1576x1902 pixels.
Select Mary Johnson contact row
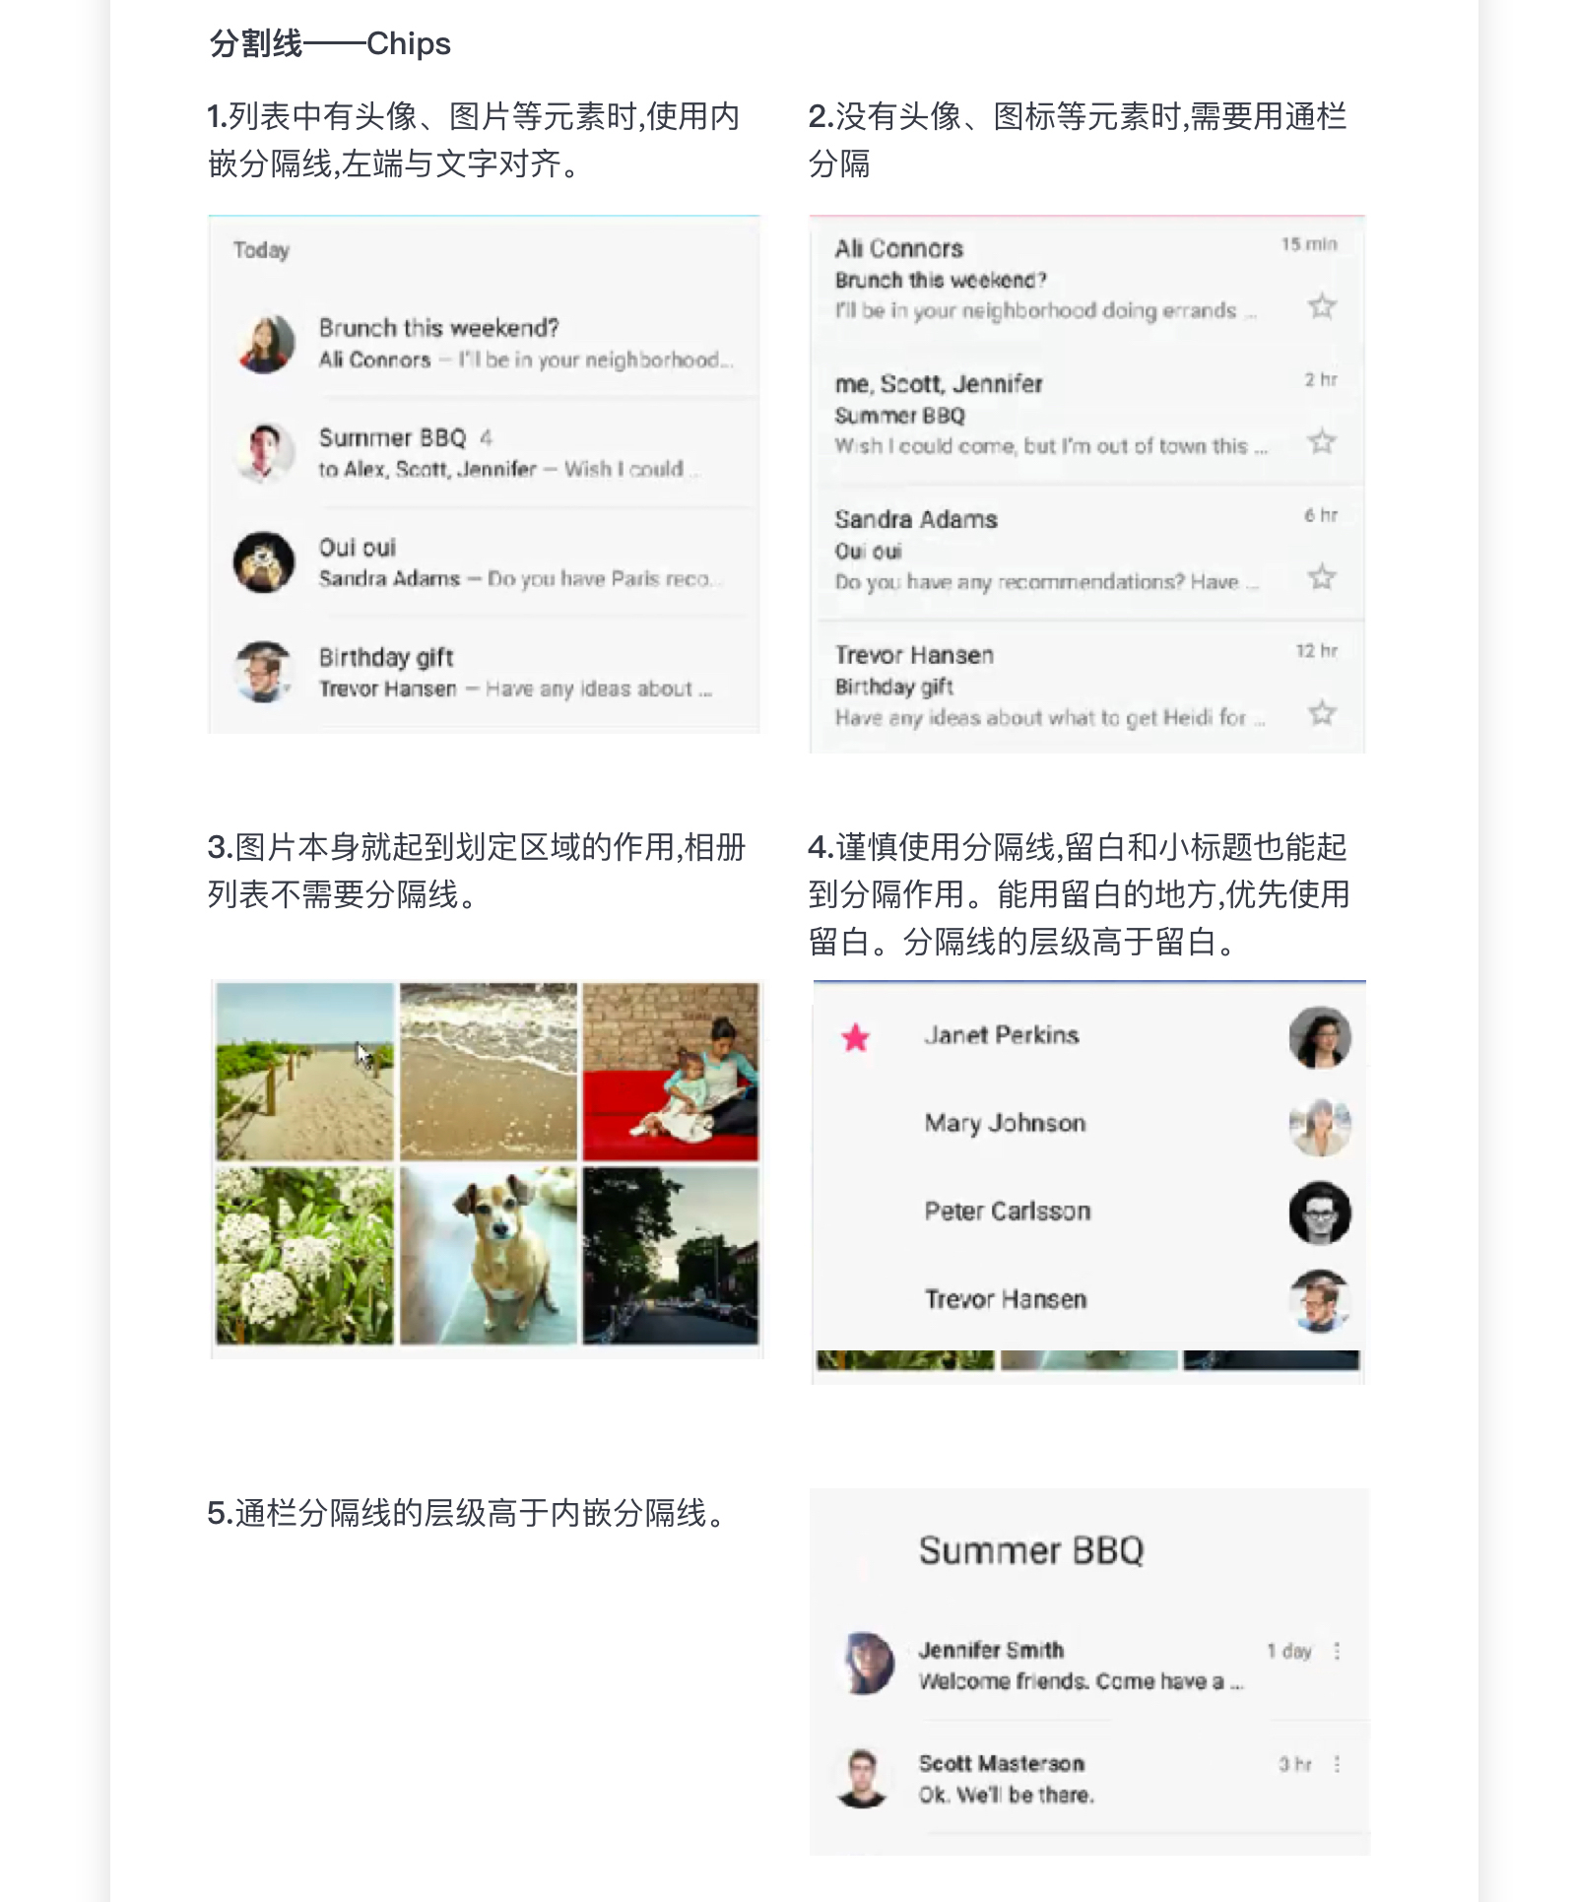click(x=1088, y=1124)
